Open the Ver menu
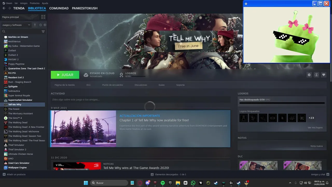The height and width of the screenshot is (187, 332). [x=16, y=3]
